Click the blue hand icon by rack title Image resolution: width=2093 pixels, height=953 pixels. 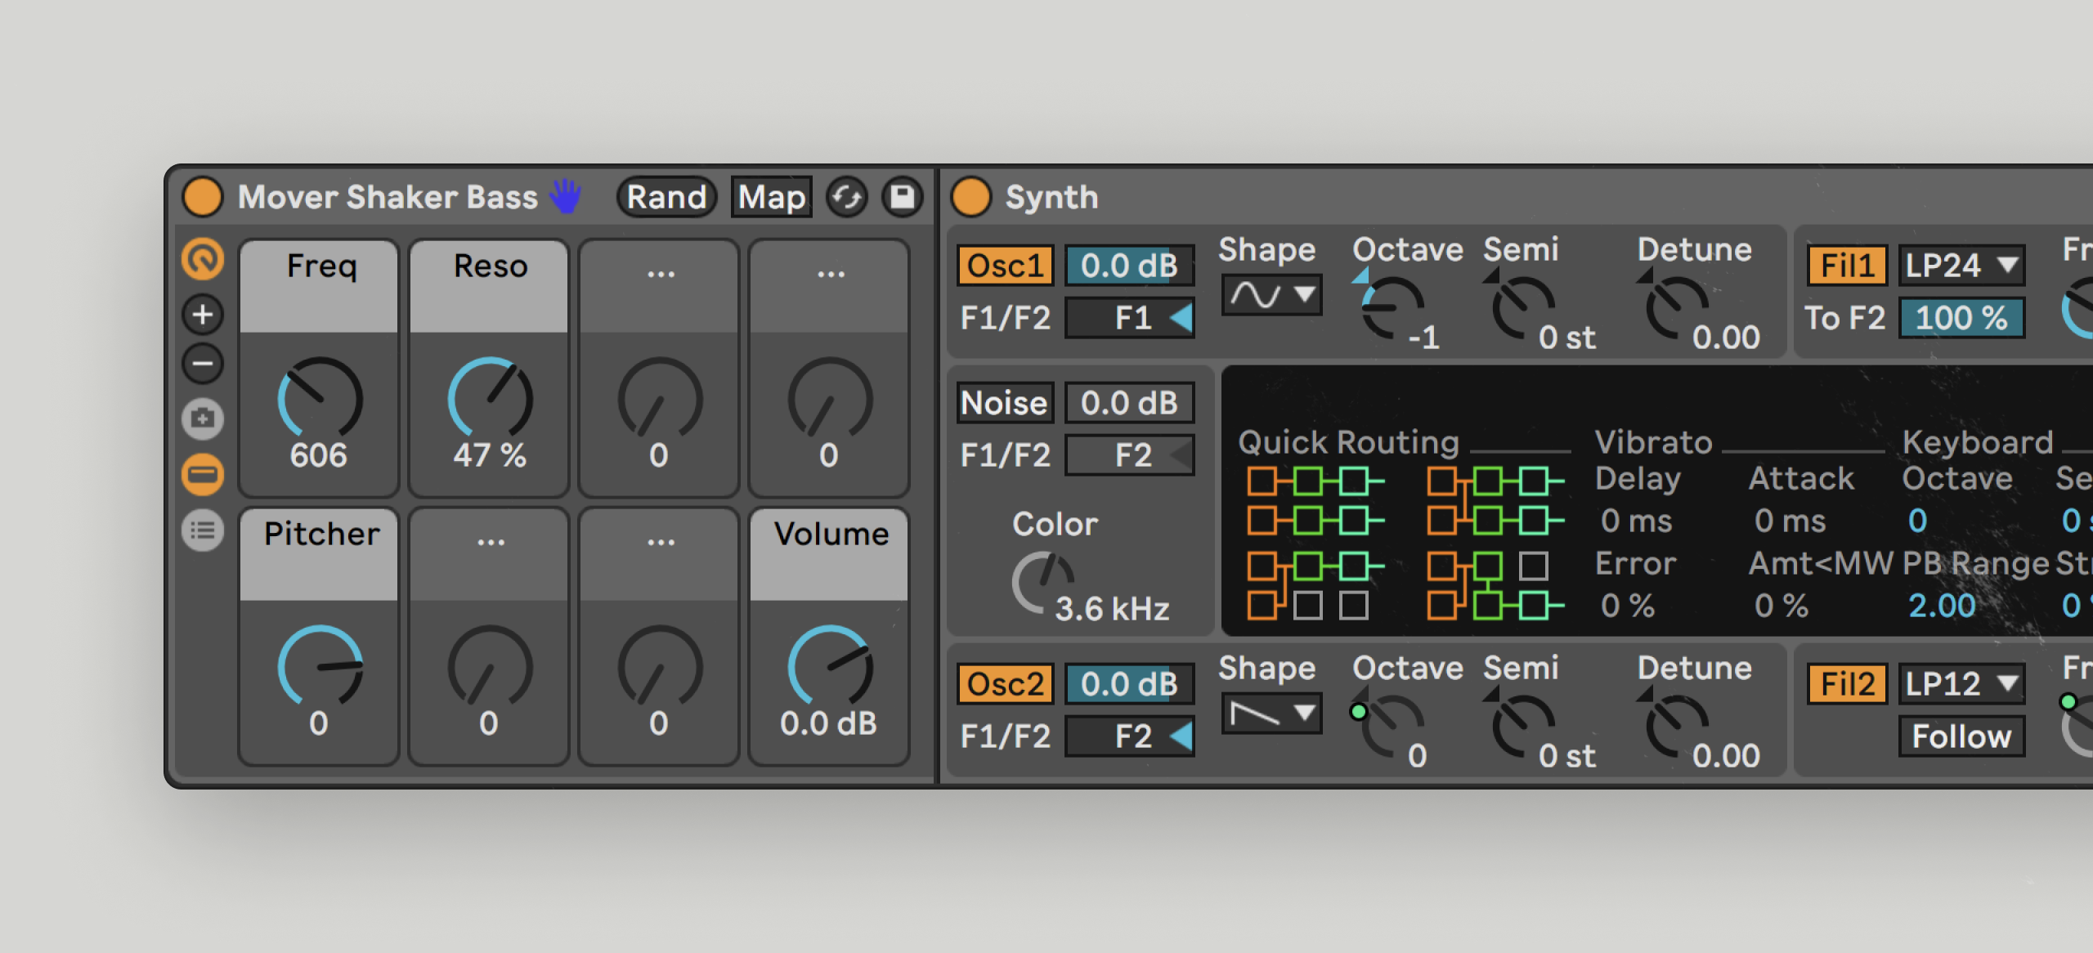[566, 197]
